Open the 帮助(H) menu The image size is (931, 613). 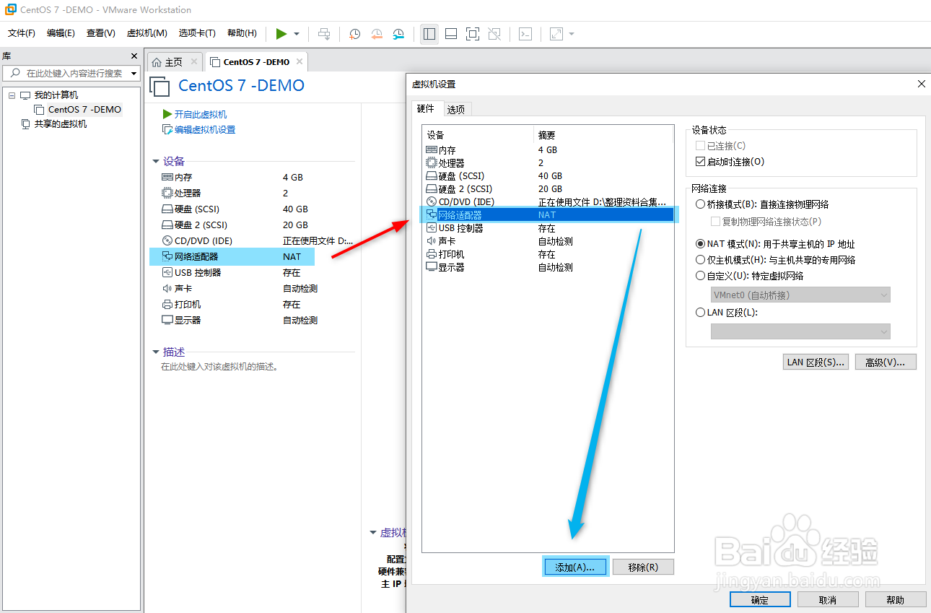(x=242, y=33)
